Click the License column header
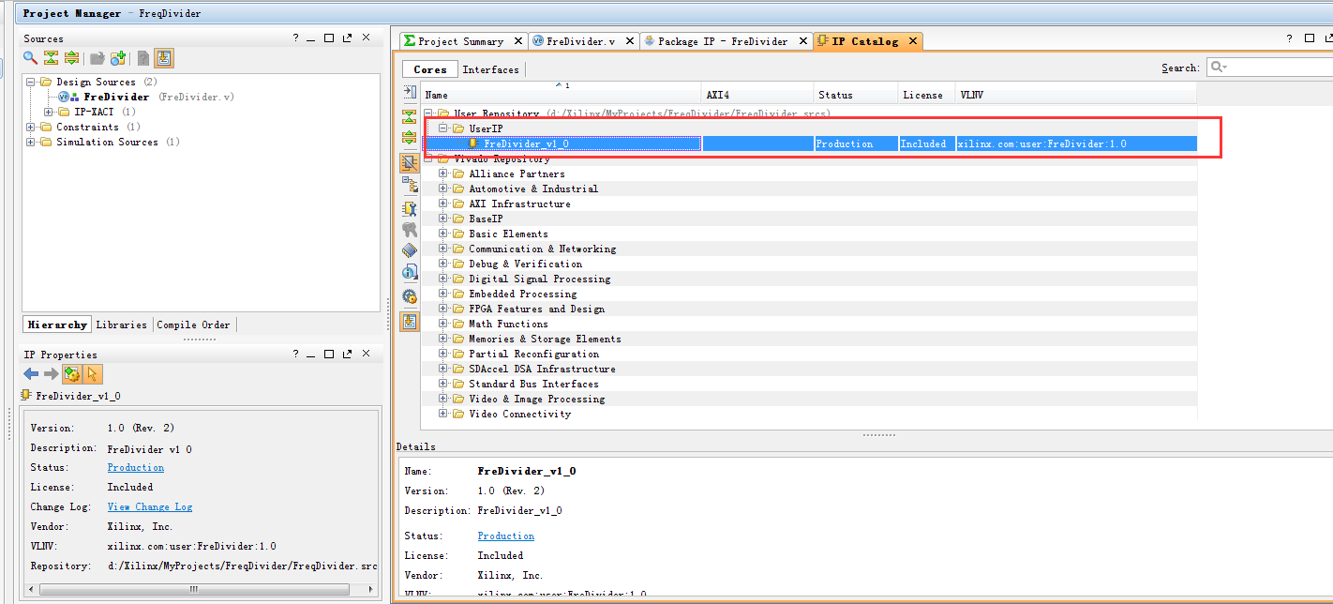This screenshot has height=604, width=1333. pos(927,95)
